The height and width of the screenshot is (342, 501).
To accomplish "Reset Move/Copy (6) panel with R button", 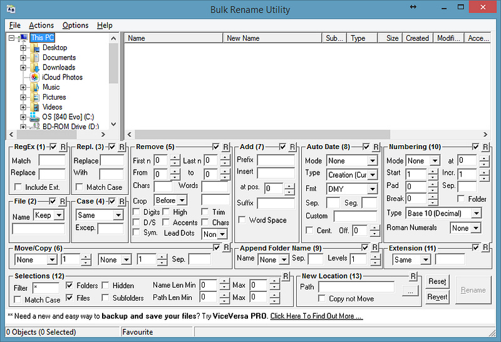I will pos(226,247).
